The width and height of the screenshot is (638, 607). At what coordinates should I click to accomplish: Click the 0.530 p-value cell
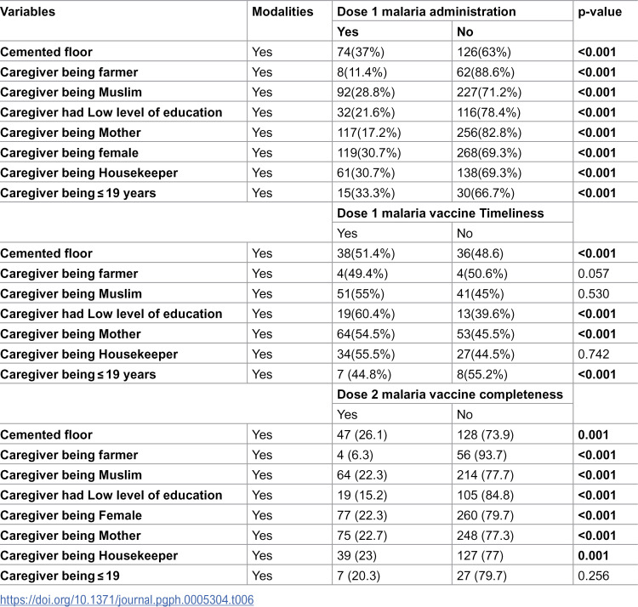[x=593, y=293]
